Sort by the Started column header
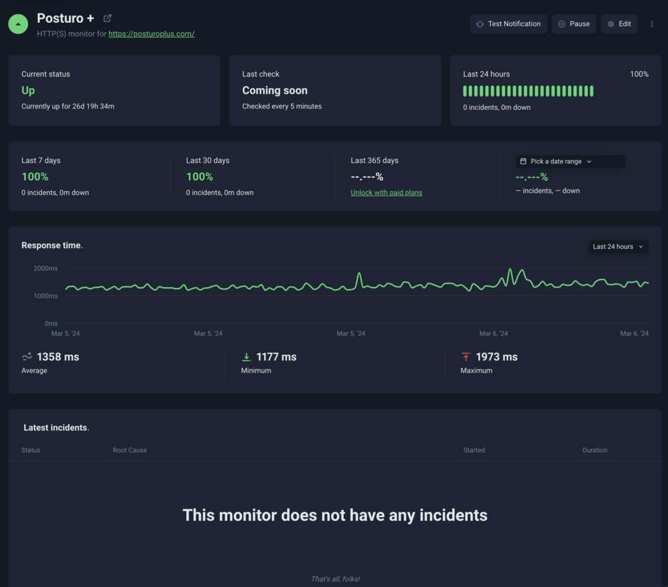668x587 pixels. pos(474,450)
